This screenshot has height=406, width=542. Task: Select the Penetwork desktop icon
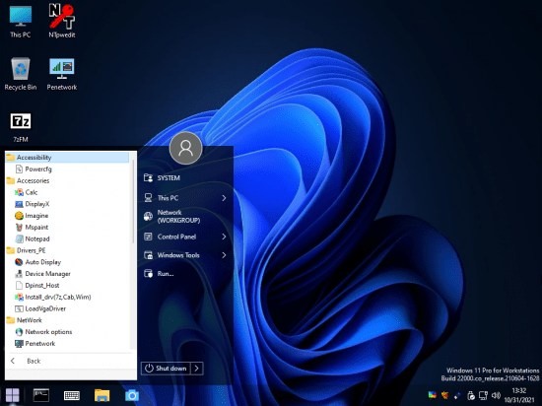point(62,74)
